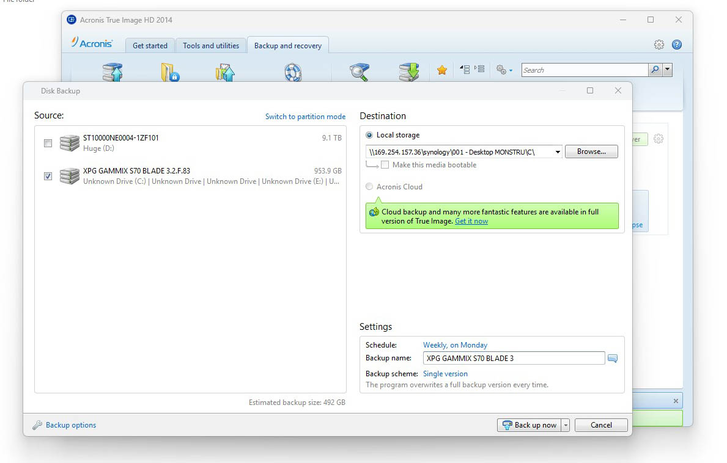Click the comment icon beside backup name
This screenshot has height=463, width=727.
[613, 359]
